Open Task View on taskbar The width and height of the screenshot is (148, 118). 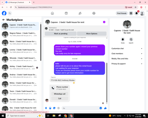48,116
